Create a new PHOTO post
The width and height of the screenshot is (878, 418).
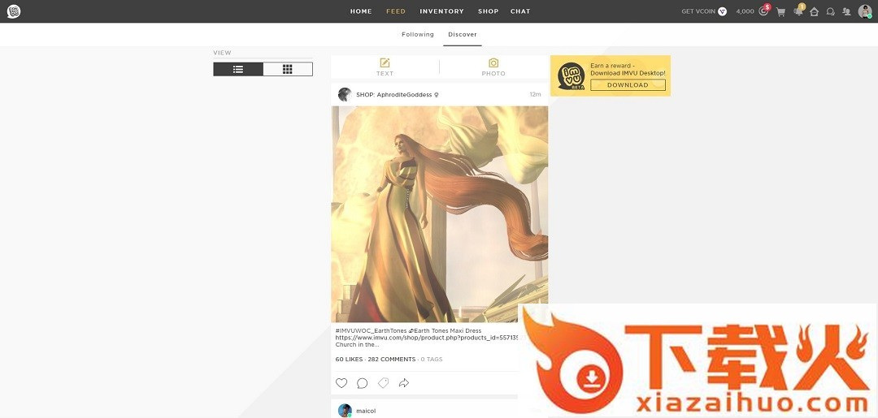493,67
